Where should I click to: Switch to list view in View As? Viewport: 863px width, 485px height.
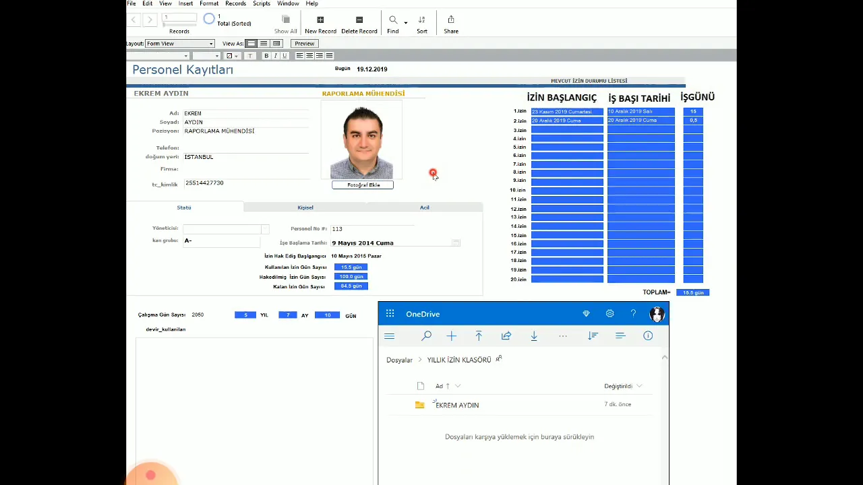pos(264,44)
